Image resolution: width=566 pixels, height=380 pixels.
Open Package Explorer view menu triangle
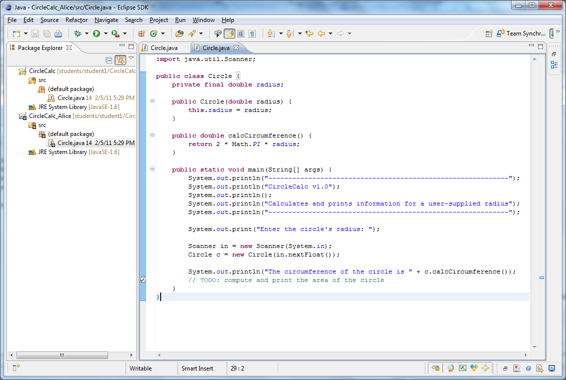[x=131, y=58]
